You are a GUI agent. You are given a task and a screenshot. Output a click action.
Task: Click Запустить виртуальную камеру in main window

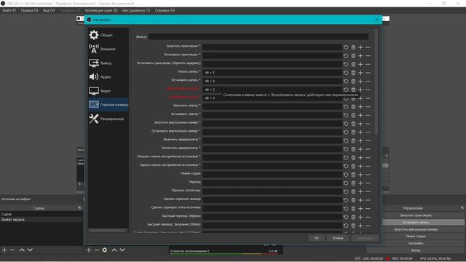(416, 229)
